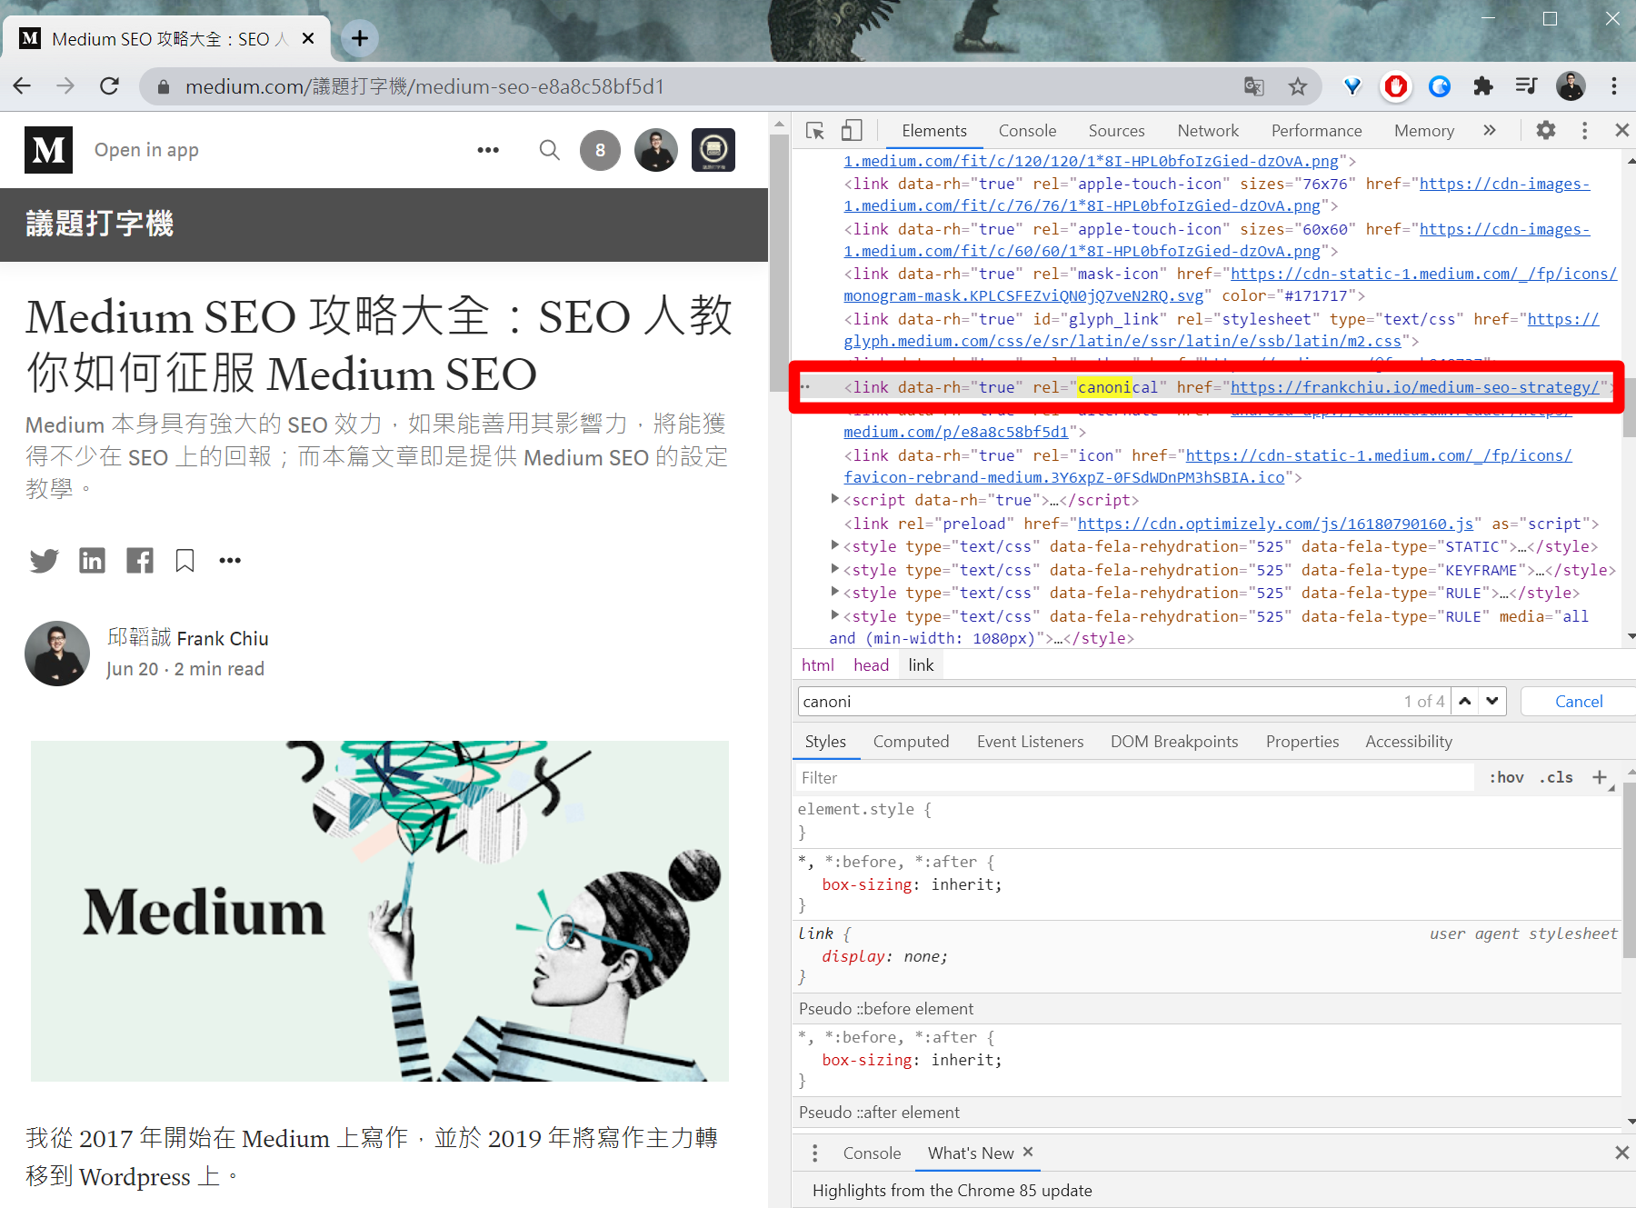
Task: Save article with bookmark icon
Action: 185,561
